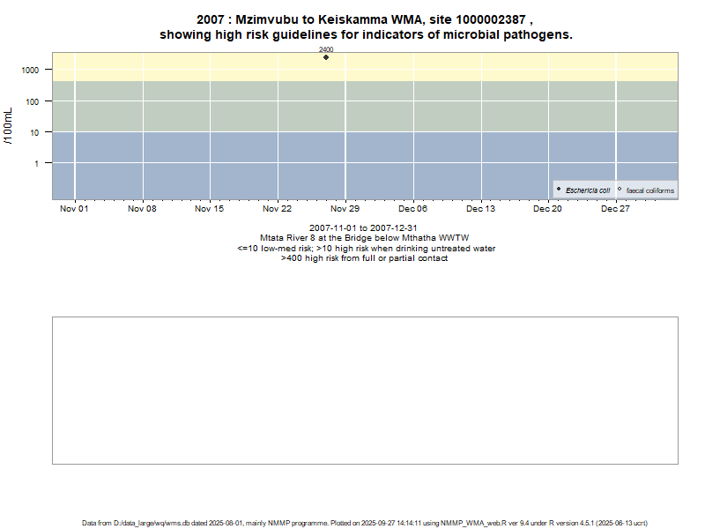Image resolution: width=705 pixels, height=529 pixels.
Task: Click the 'Dec 13' x-axis date label
Action: pyautogui.click(x=480, y=209)
